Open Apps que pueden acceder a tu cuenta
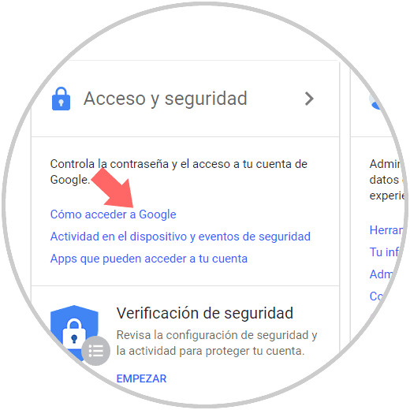This screenshot has height=410, width=410. (x=149, y=259)
